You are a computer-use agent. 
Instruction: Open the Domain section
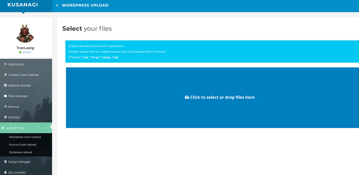click(x=26, y=117)
